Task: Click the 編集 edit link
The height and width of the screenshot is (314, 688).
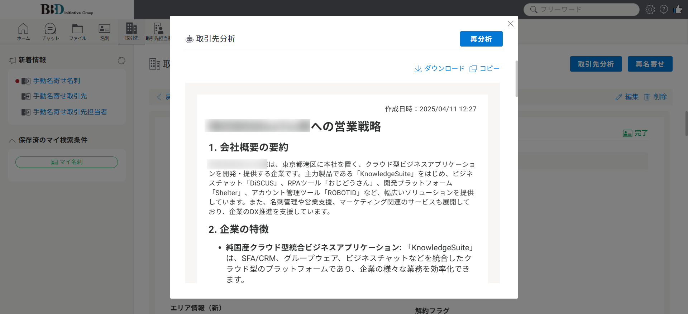Action: click(x=627, y=97)
